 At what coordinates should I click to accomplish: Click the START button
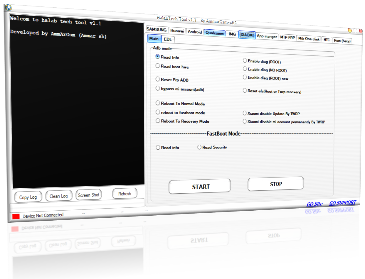pos(200,186)
